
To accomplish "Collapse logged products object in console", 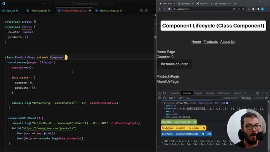I will [162, 103].
